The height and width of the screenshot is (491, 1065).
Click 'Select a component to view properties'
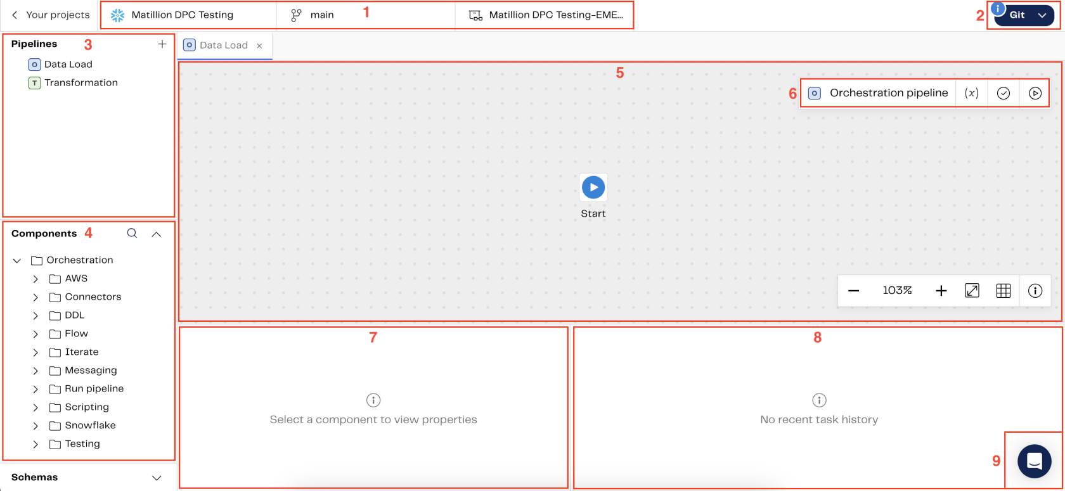click(373, 419)
